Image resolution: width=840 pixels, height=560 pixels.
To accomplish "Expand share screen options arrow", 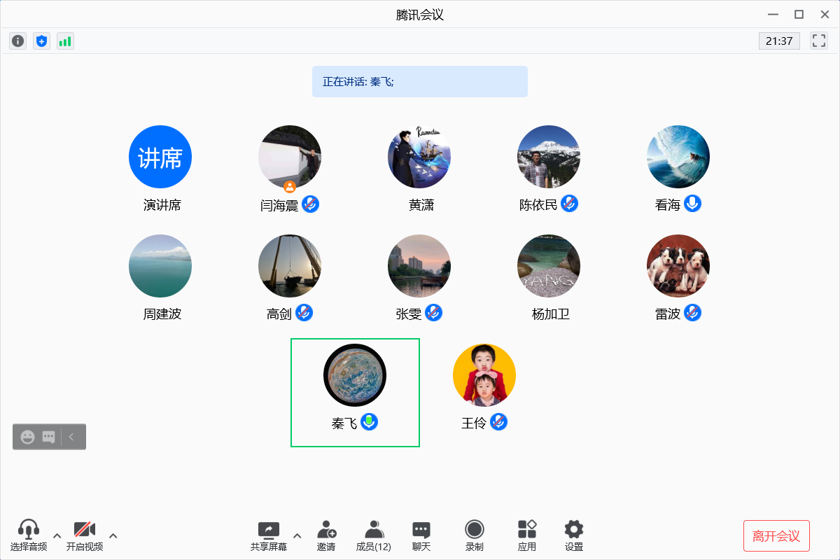I will click(x=297, y=536).
